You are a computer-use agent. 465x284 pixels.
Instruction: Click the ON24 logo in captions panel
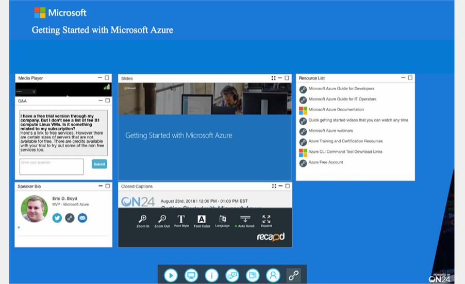[x=138, y=202]
